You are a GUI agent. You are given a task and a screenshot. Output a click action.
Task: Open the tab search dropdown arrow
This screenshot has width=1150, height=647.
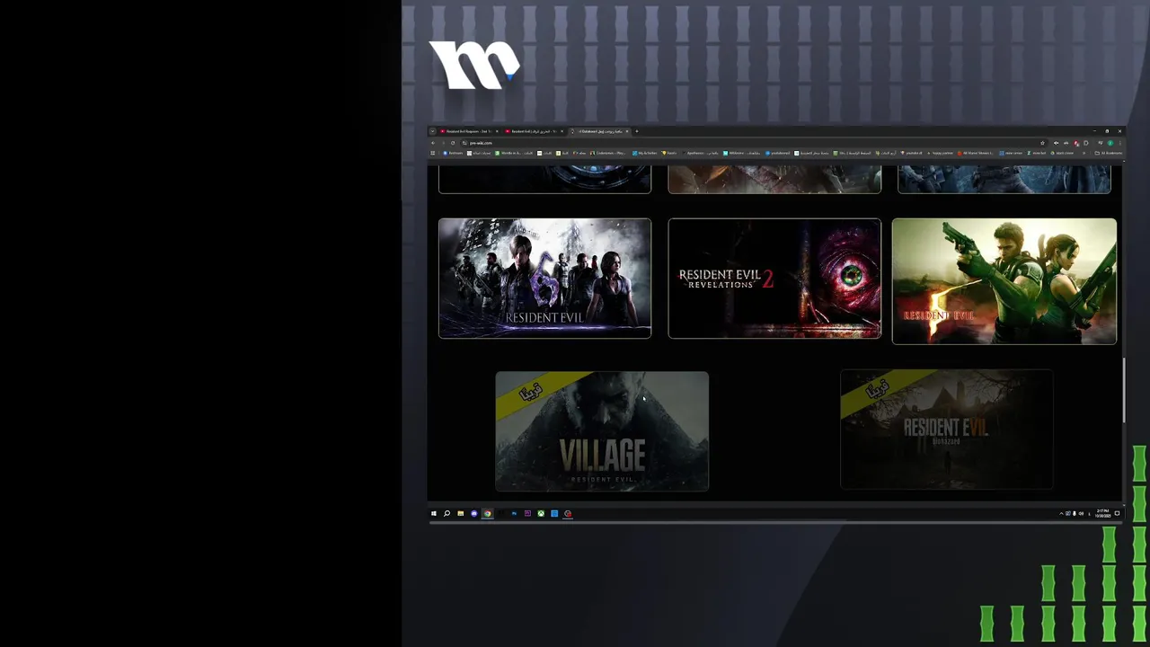[x=432, y=131]
